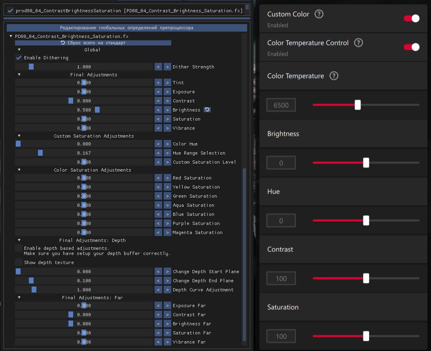Click the Saturation value 100 input field
The width and height of the screenshot is (431, 351).
click(x=281, y=336)
